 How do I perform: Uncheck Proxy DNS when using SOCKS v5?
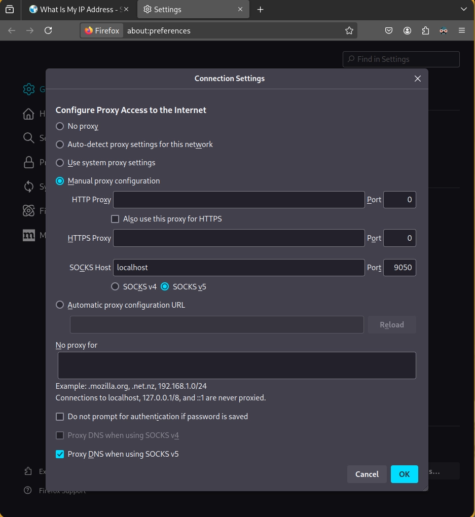coord(60,454)
